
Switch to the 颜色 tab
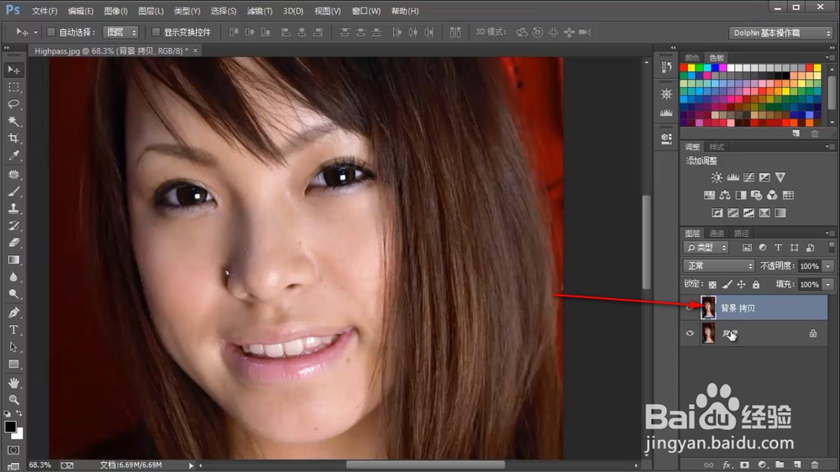coord(692,58)
